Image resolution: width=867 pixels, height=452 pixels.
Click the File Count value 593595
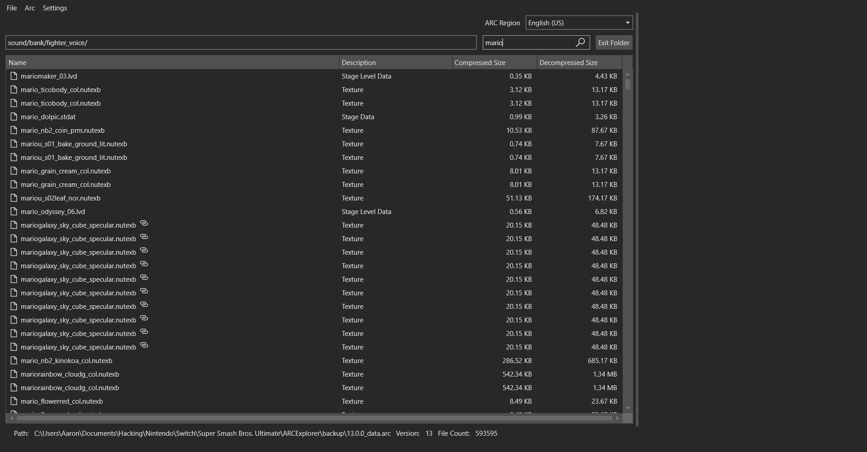click(486, 433)
